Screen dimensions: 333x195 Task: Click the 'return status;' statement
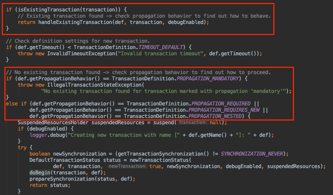50,185
